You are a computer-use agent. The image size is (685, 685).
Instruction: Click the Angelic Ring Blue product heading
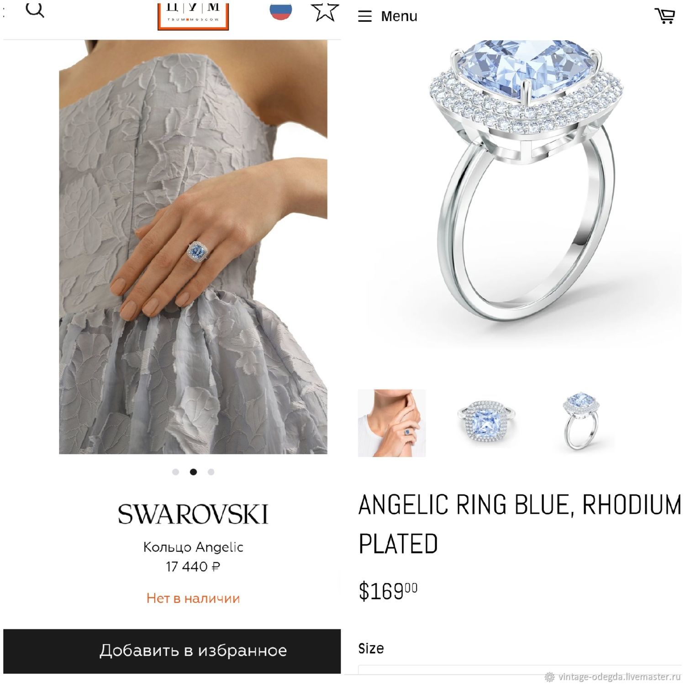pos(520,524)
